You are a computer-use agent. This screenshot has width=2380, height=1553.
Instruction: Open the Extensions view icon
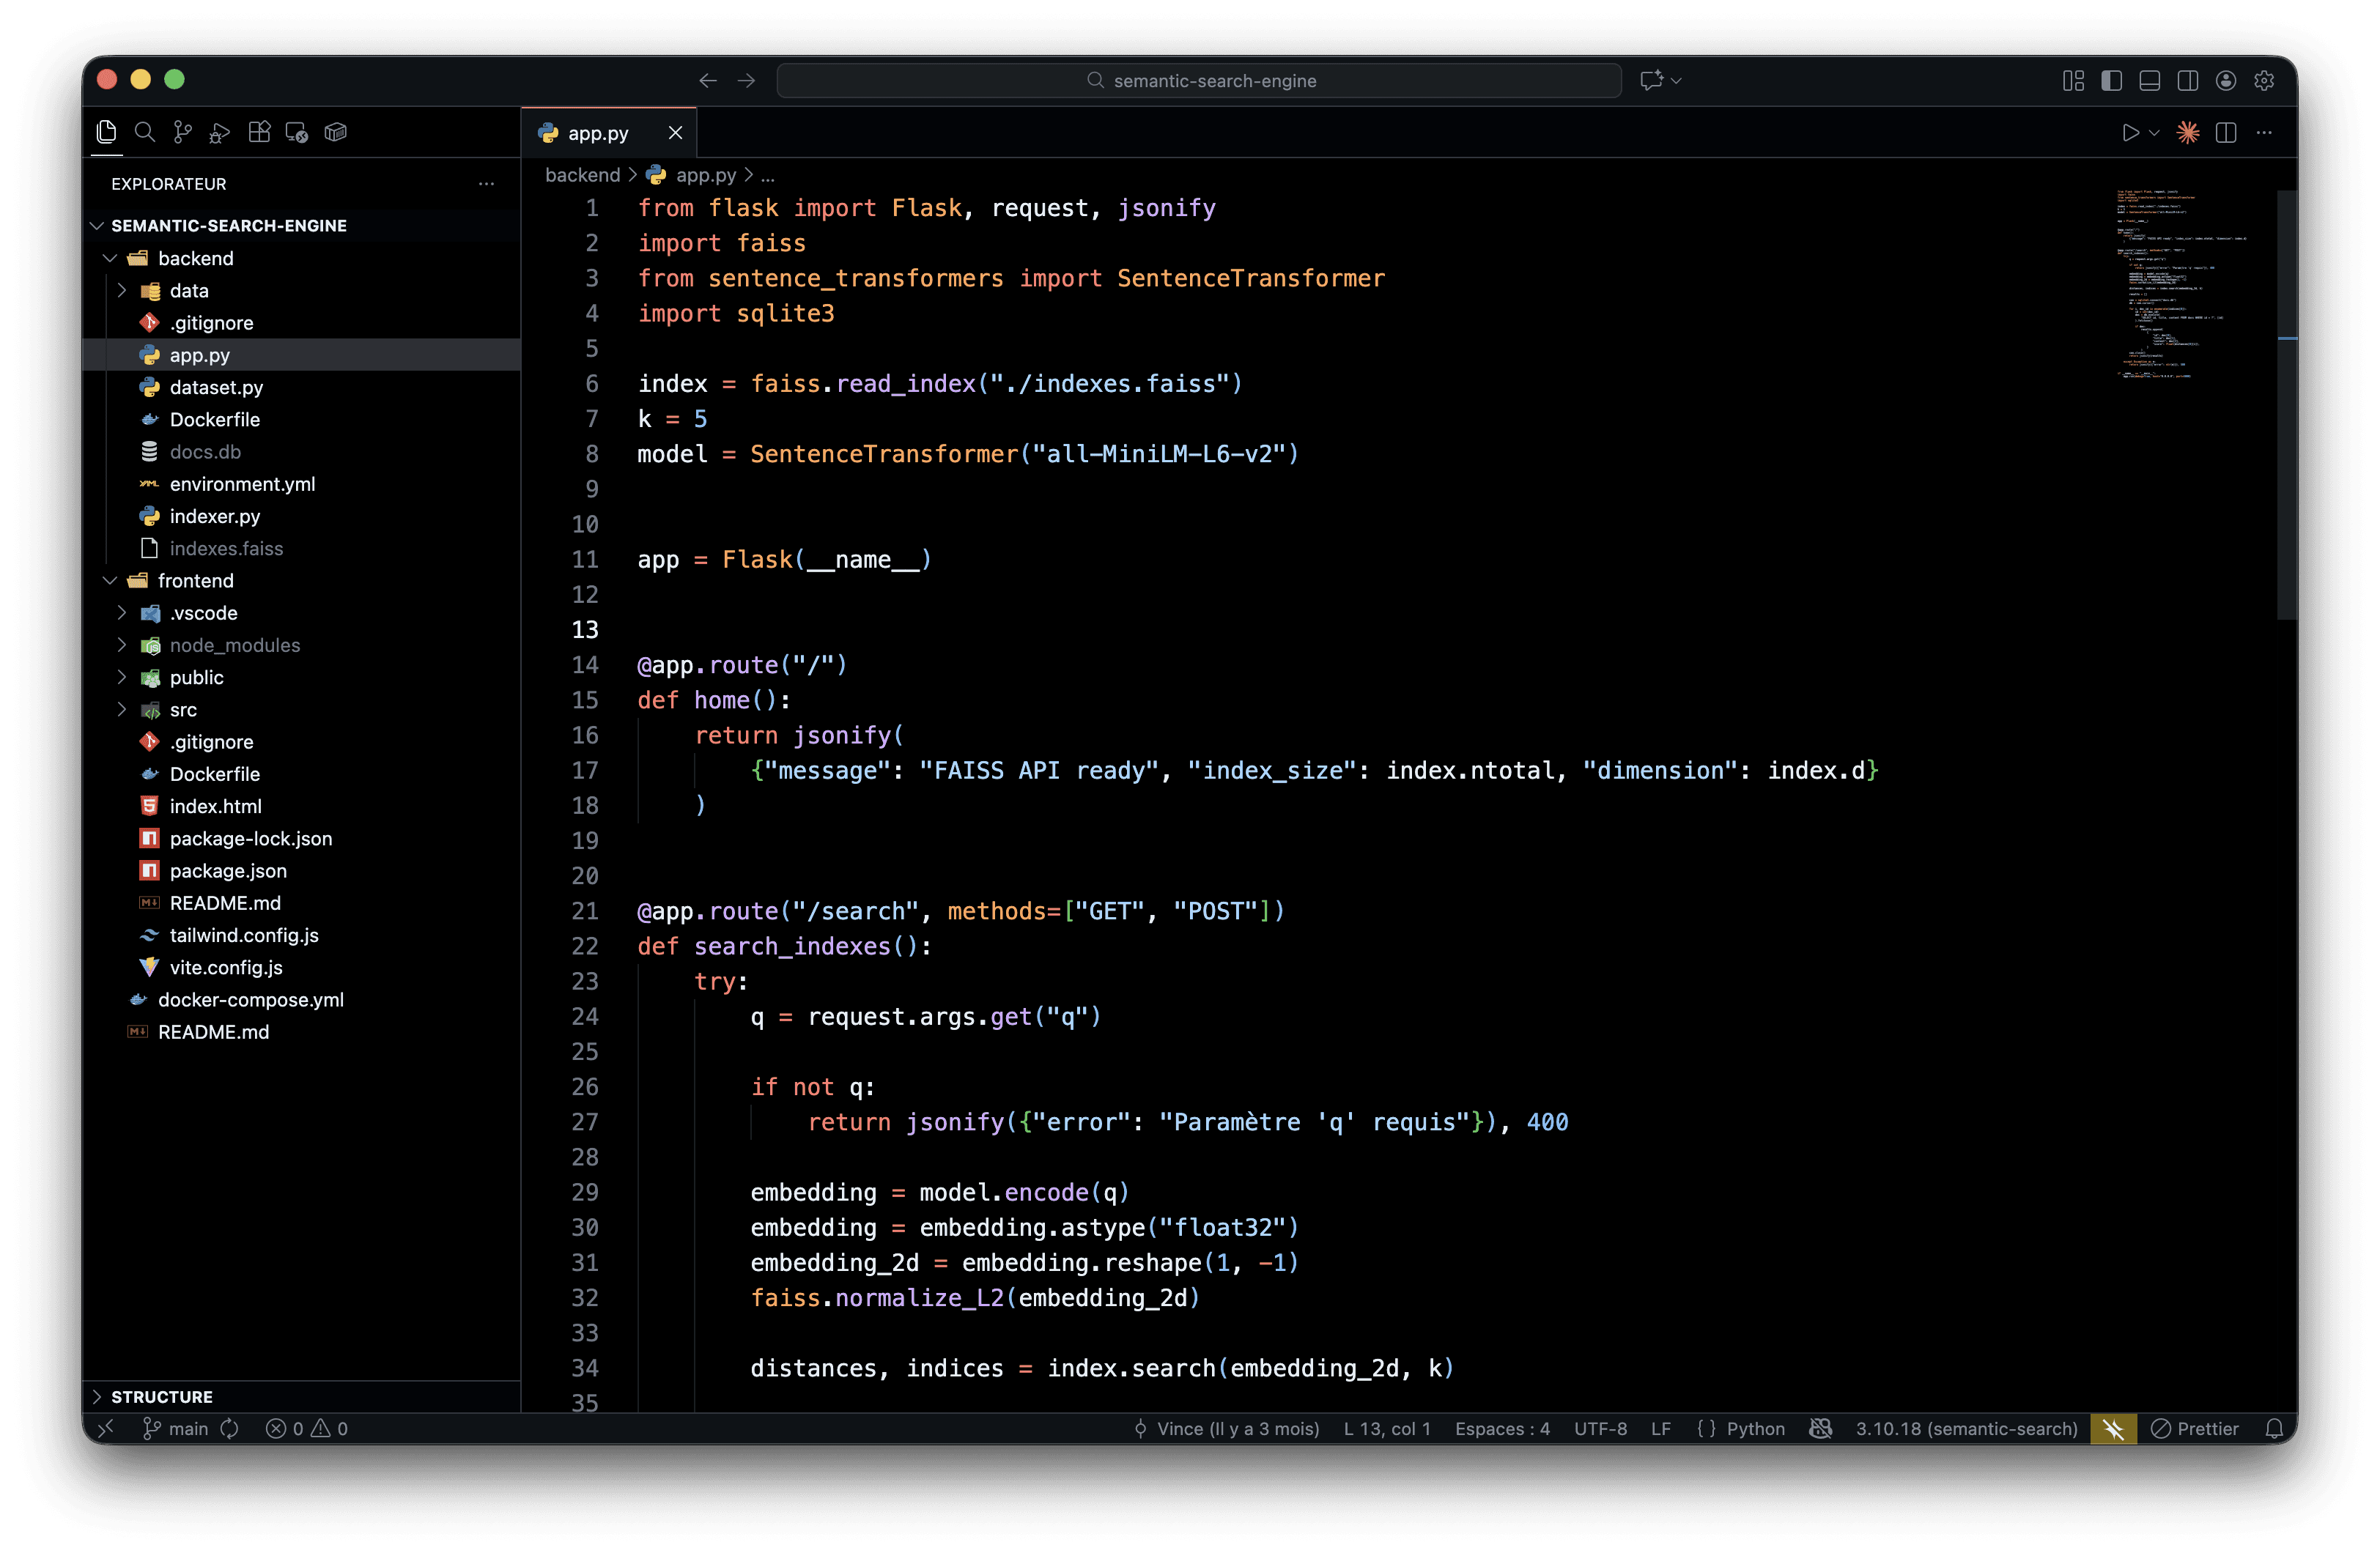(259, 132)
